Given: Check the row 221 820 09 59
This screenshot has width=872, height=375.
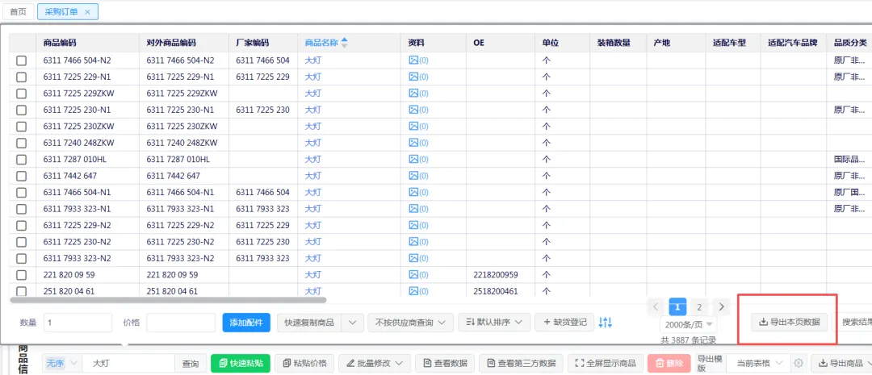Looking at the screenshot, I should (21, 275).
